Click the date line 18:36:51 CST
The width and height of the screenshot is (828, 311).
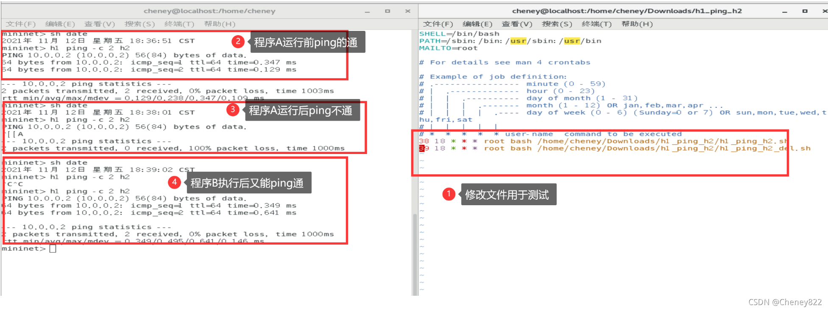coord(98,41)
